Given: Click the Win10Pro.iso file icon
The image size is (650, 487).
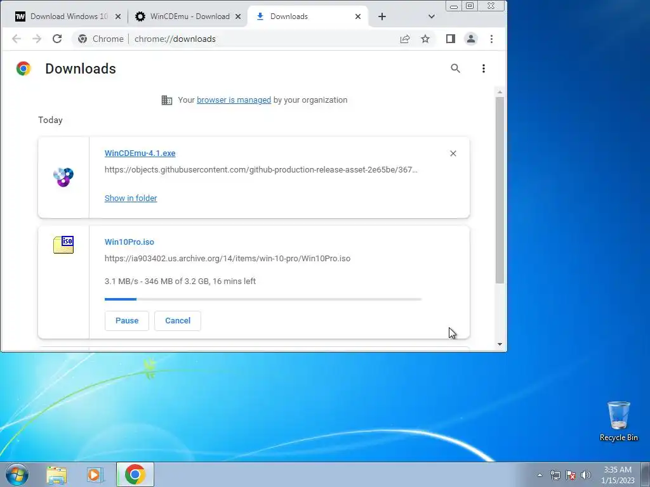Looking at the screenshot, I should [x=63, y=244].
